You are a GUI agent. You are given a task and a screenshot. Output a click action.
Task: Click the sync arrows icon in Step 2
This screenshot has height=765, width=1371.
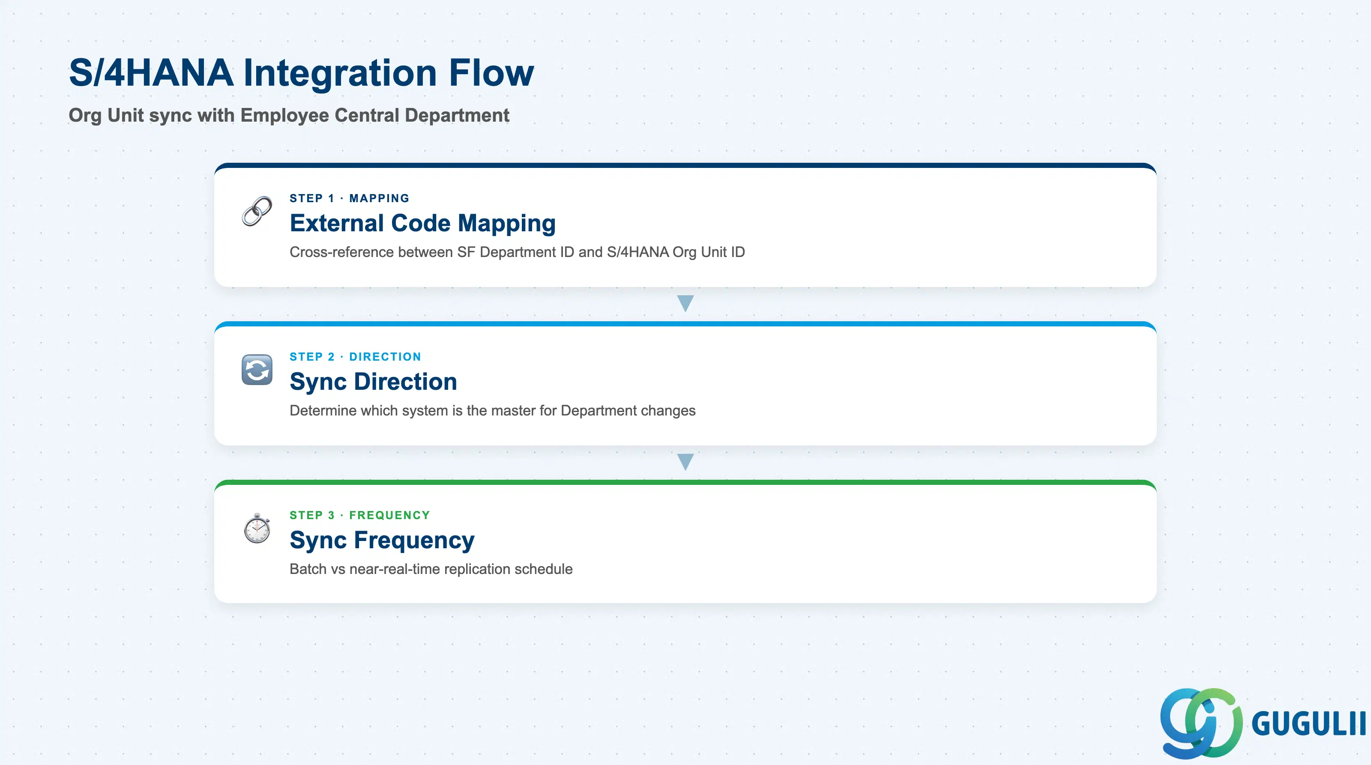tap(257, 370)
